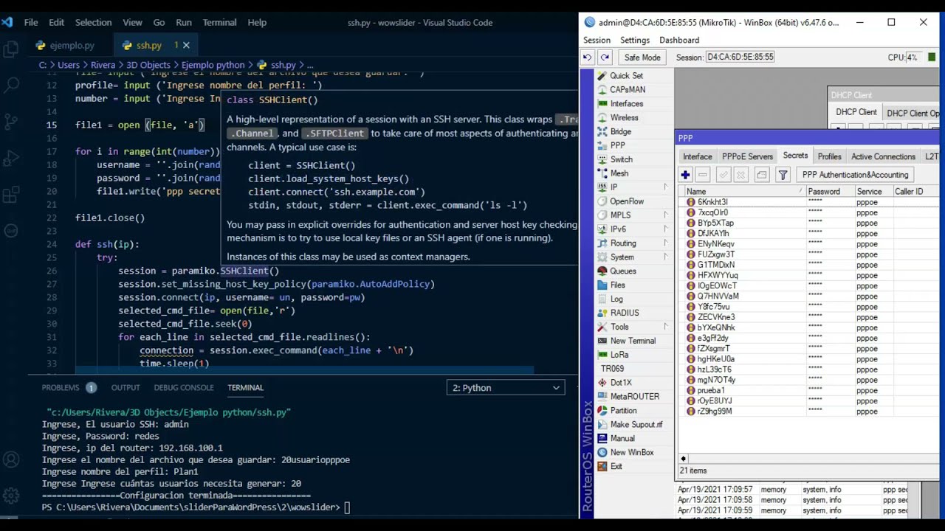The image size is (945, 531).
Task: Open the Search view in VS Code
Action: click(11, 86)
